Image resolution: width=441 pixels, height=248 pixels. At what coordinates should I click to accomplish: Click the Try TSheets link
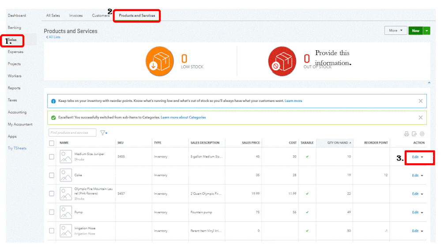point(17,148)
